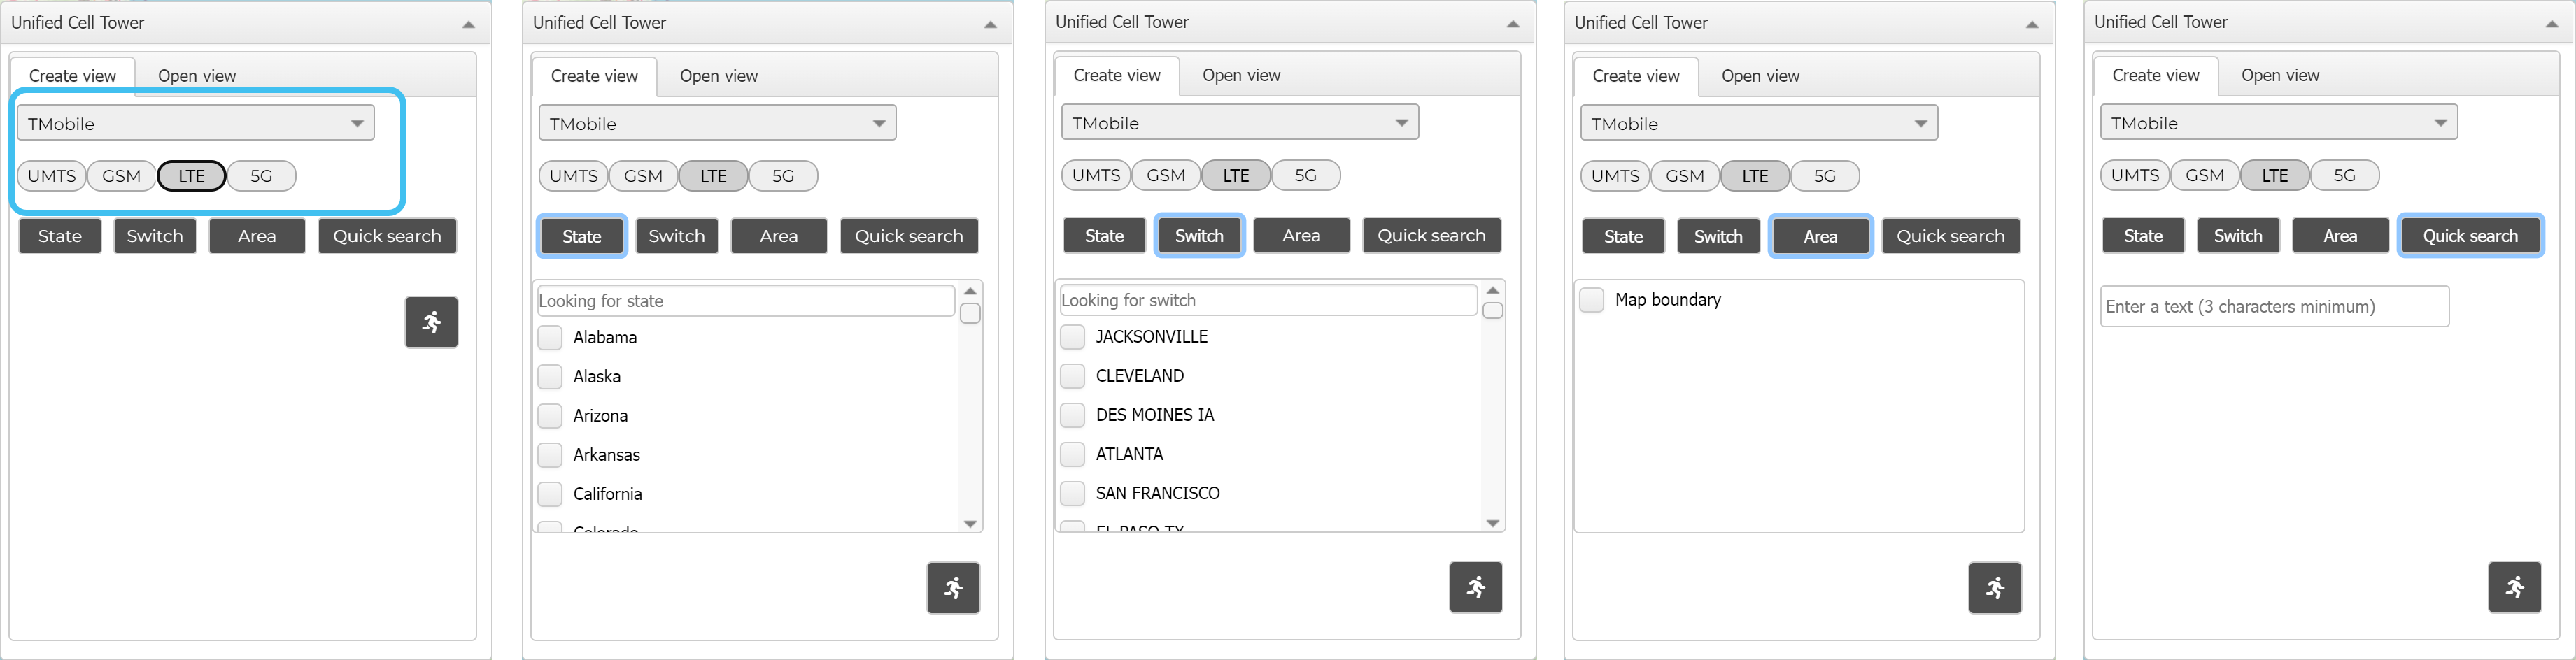Click the 'Enter a text' quick search field
This screenshot has height=660, width=2576.
[2274, 307]
